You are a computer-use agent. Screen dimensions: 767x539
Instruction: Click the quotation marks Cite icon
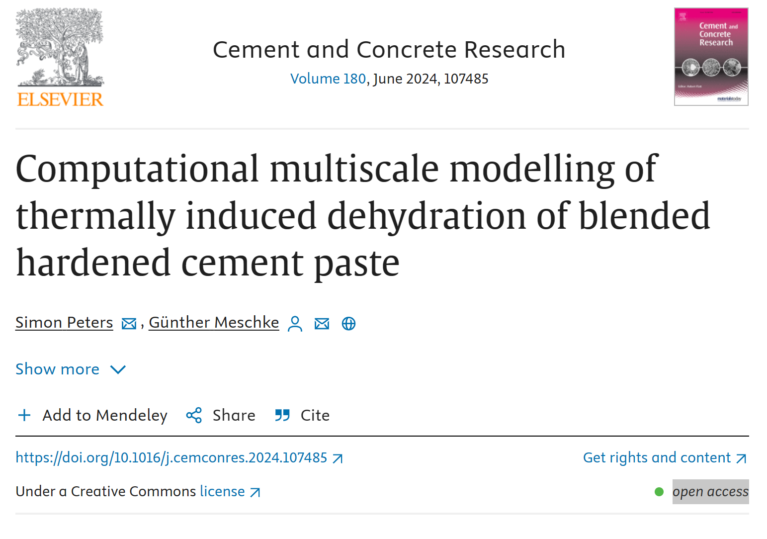(x=282, y=415)
